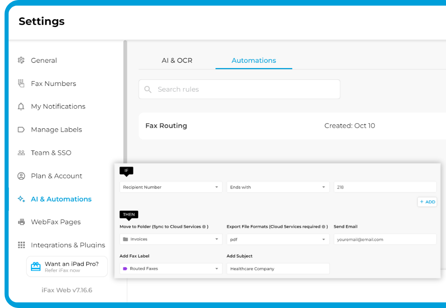Screen dimensions: 446x308
Task: Open General settings
Action: tap(44, 60)
